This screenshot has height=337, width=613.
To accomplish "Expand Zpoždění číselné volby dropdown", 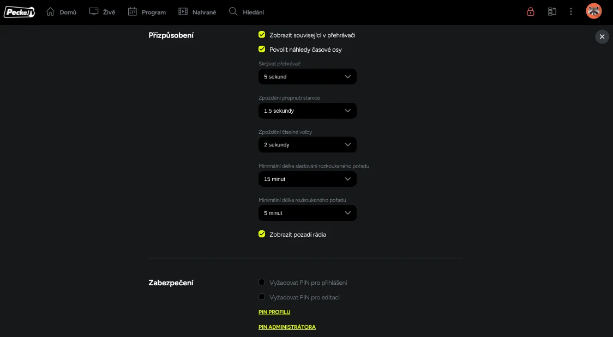I will pyautogui.click(x=307, y=145).
